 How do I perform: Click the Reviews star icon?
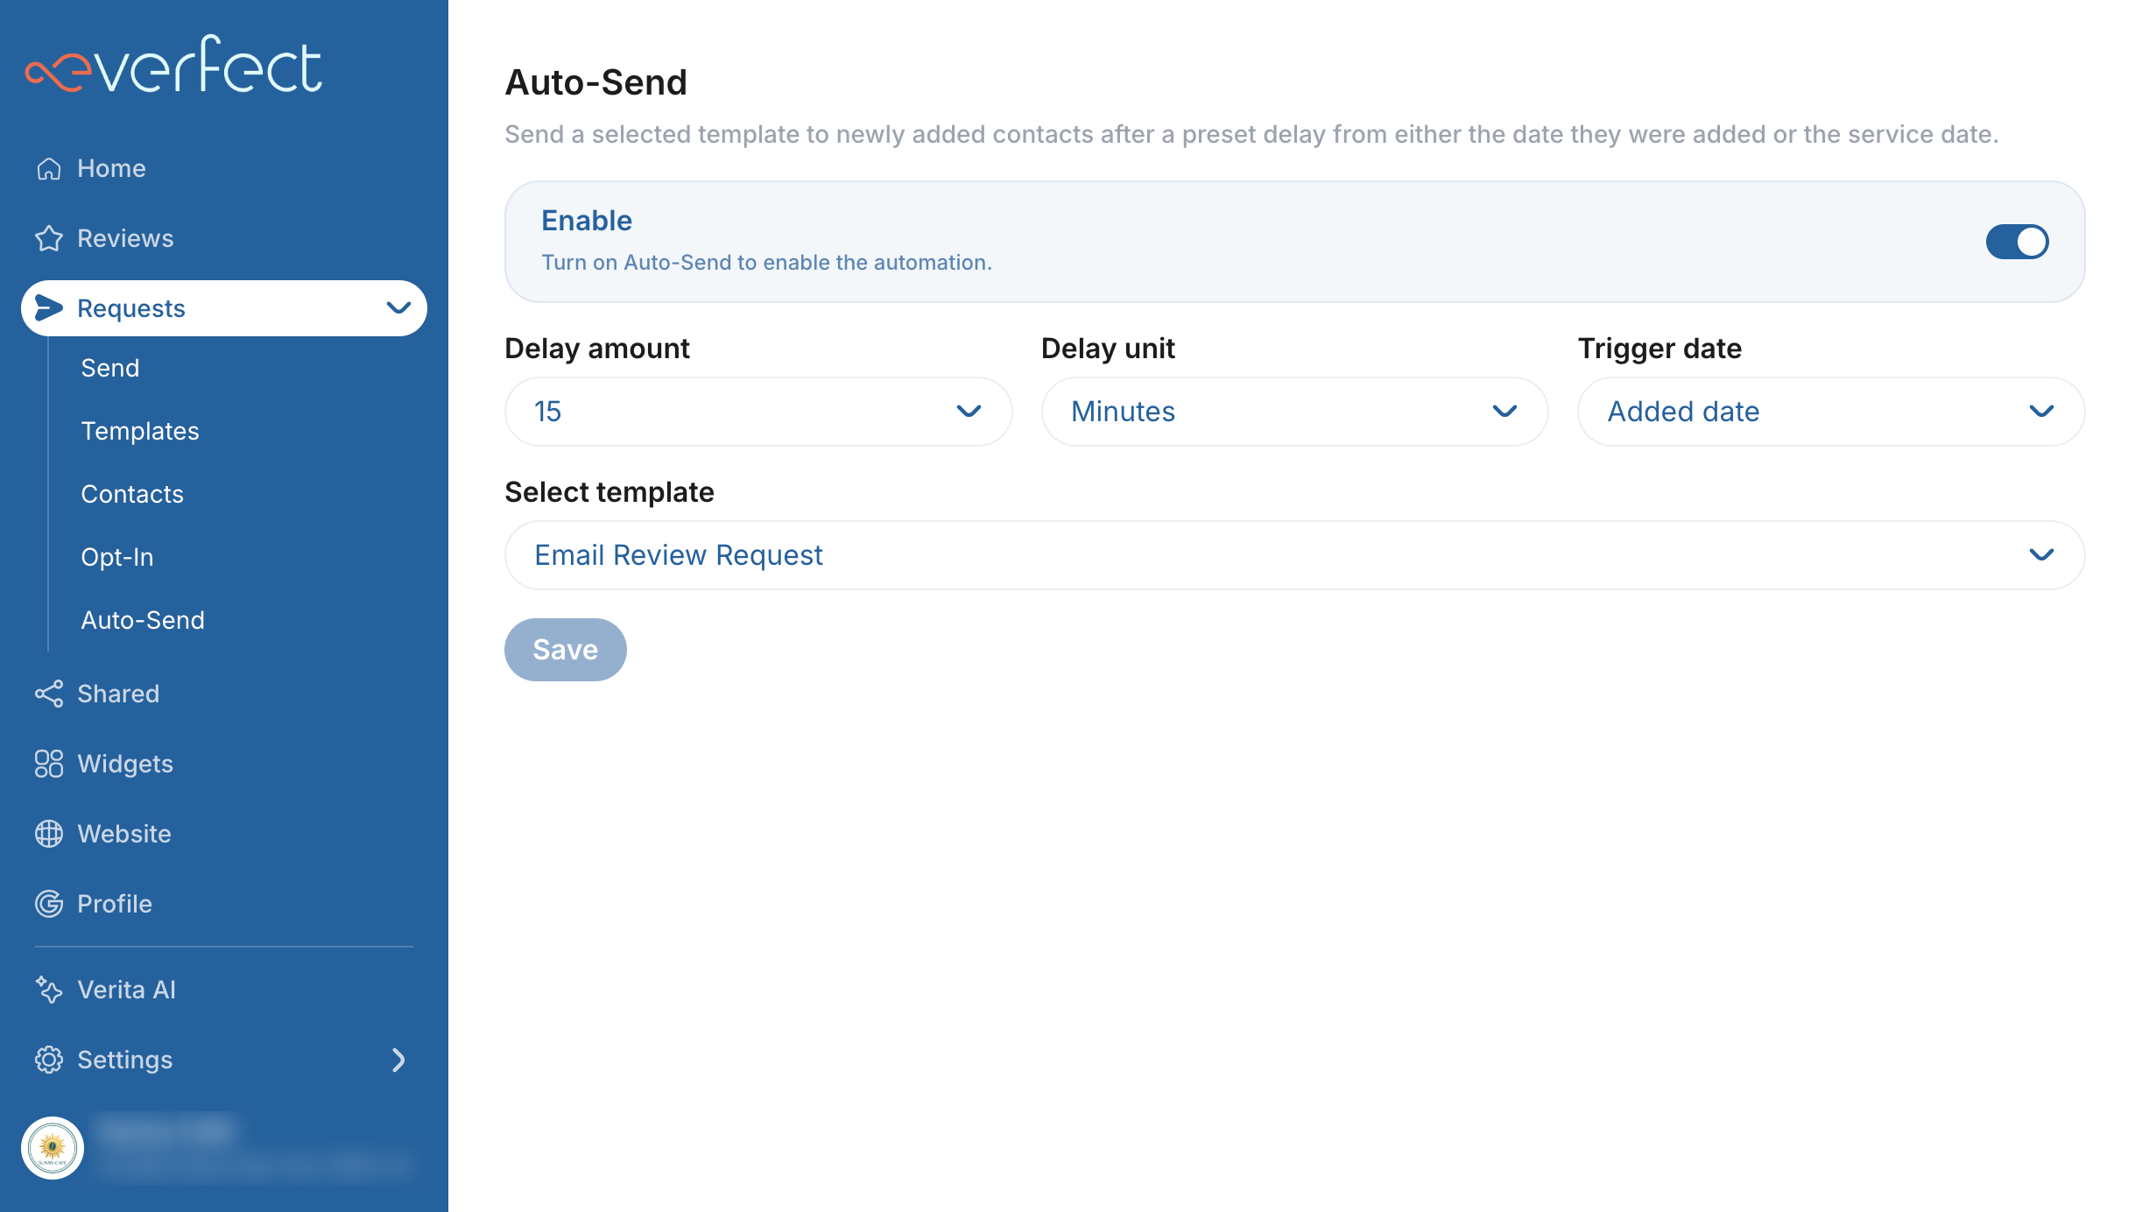[49, 238]
